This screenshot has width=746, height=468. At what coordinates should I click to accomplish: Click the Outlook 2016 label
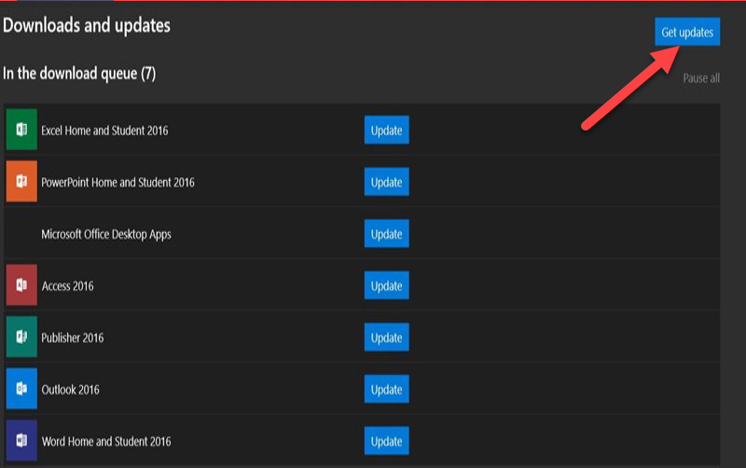71,390
